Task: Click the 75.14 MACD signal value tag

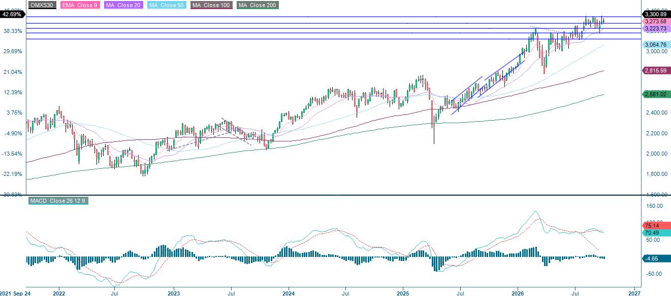Action: click(x=657, y=226)
